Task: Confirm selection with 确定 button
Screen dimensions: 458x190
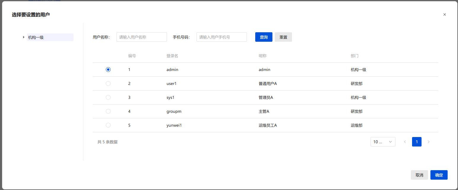Action: click(439, 175)
